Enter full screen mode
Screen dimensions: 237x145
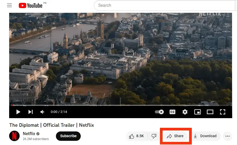[222, 112]
